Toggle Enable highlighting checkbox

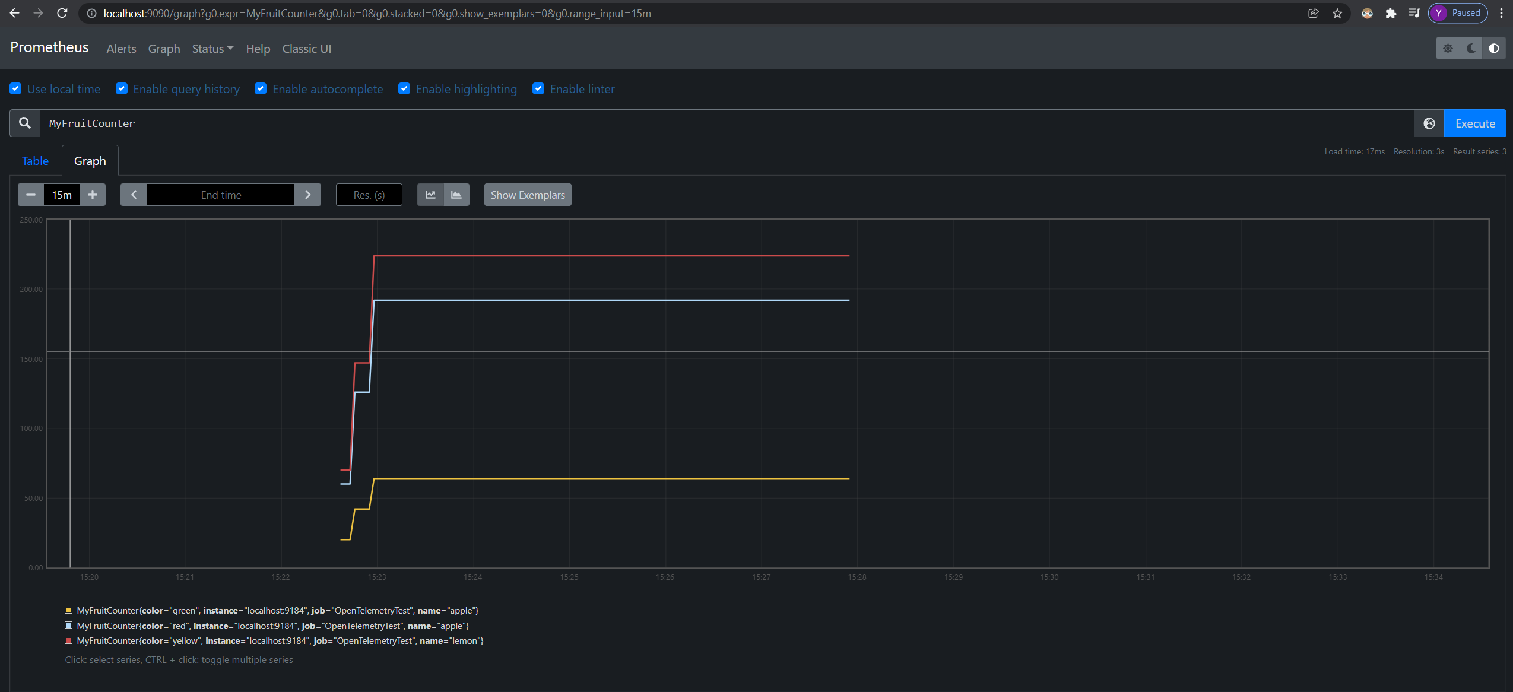(404, 88)
